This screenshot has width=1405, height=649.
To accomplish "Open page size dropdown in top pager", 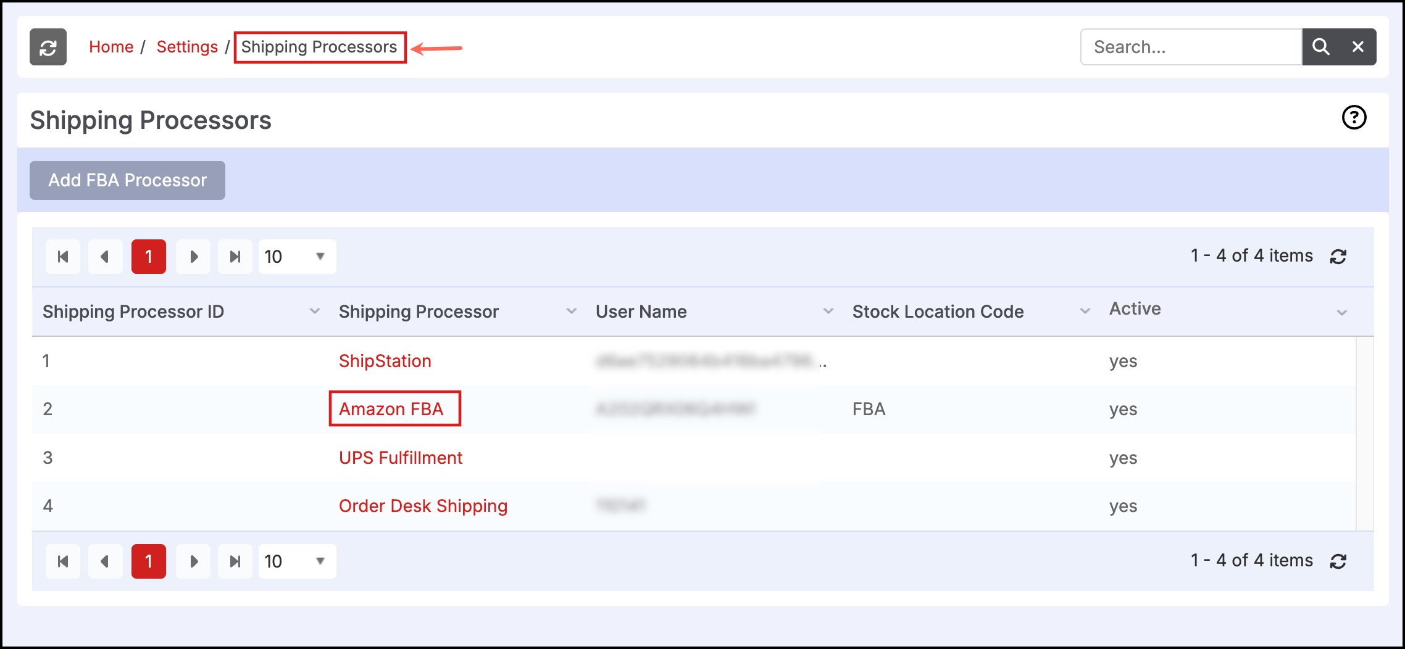I will [297, 257].
